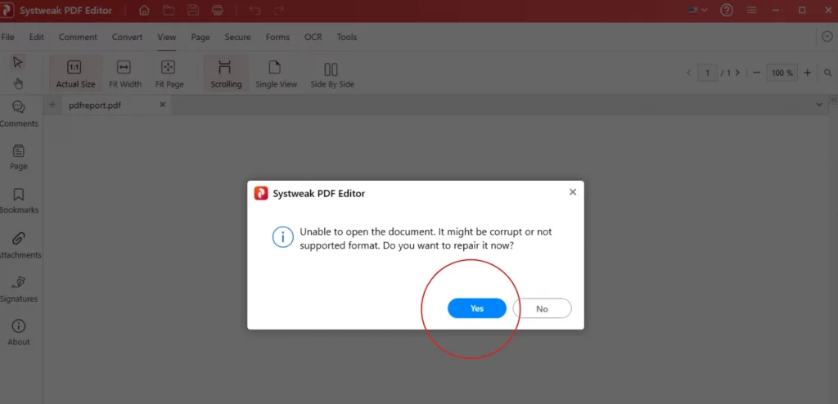
Task: Open Comments sidebar panel
Action: point(19,114)
